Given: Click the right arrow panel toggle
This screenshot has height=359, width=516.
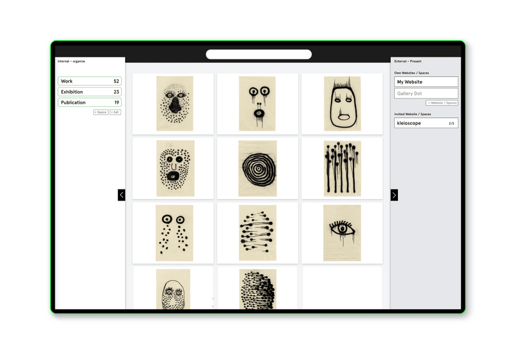Looking at the screenshot, I should click(x=394, y=195).
